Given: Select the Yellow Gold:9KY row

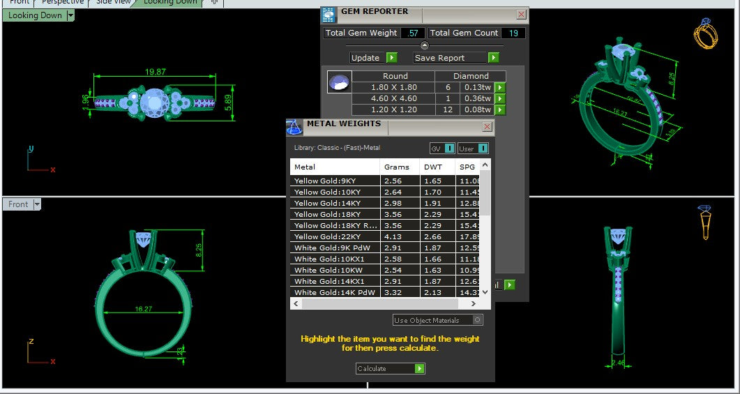Looking at the screenshot, I should 385,181.
